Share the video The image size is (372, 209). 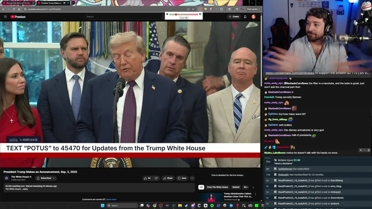pyautogui.click(x=168, y=178)
